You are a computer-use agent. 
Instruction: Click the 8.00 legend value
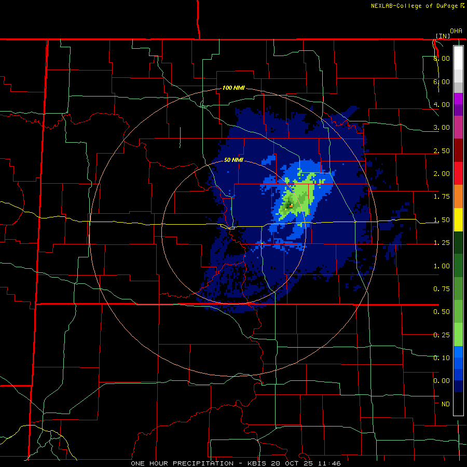coord(442,58)
